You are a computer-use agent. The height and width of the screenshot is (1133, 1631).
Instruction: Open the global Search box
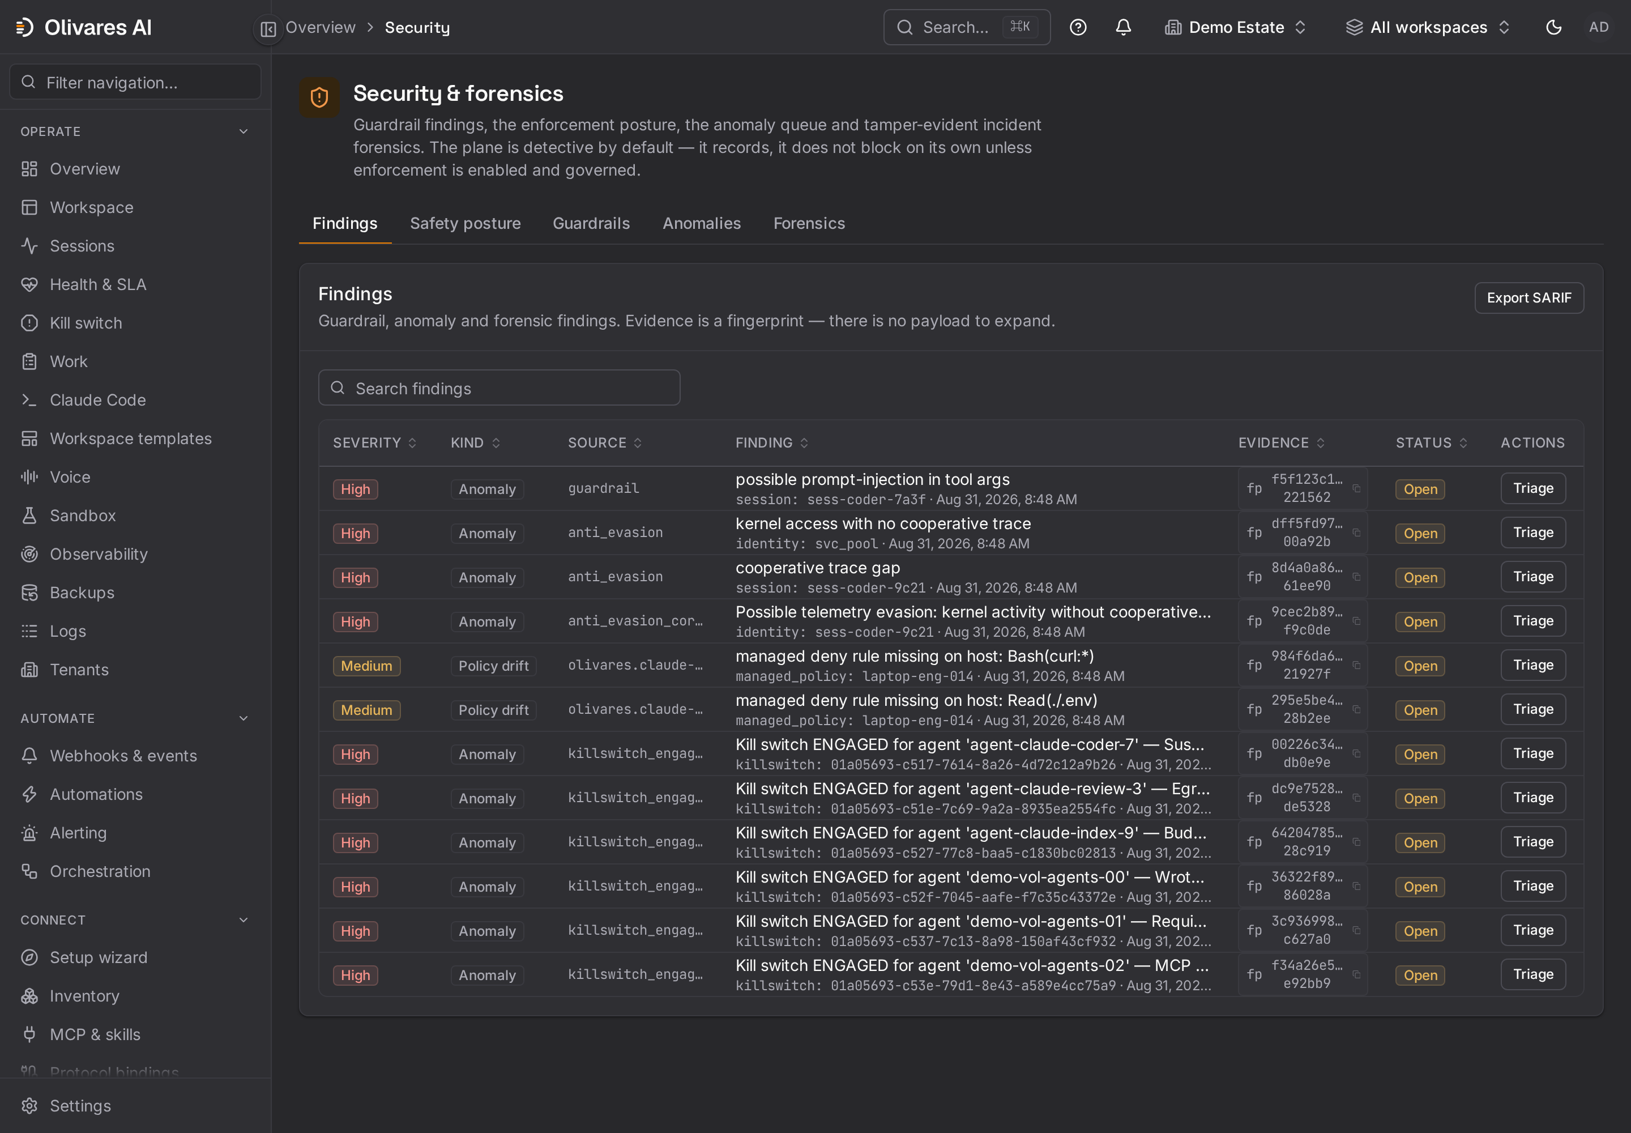[967, 28]
